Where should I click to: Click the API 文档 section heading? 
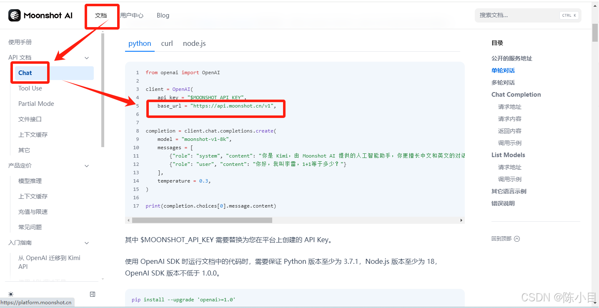[x=20, y=58]
